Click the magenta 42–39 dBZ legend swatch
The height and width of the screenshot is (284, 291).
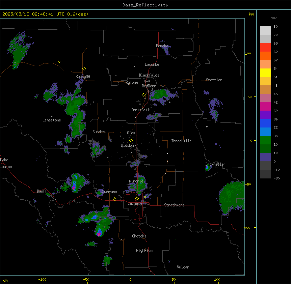(x=265, y=106)
